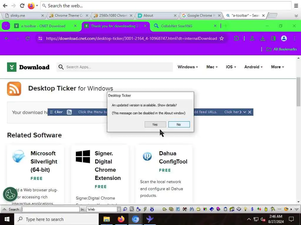Switch to About tab in outer browser
Image resolution: width=301 pixels, height=225 pixels.
pyautogui.click(x=157, y=16)
